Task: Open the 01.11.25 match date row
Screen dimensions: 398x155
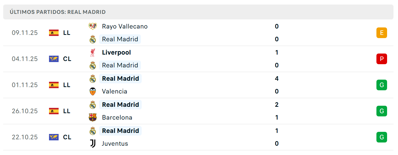Action: pyautogui.click(x=25, y=85)
